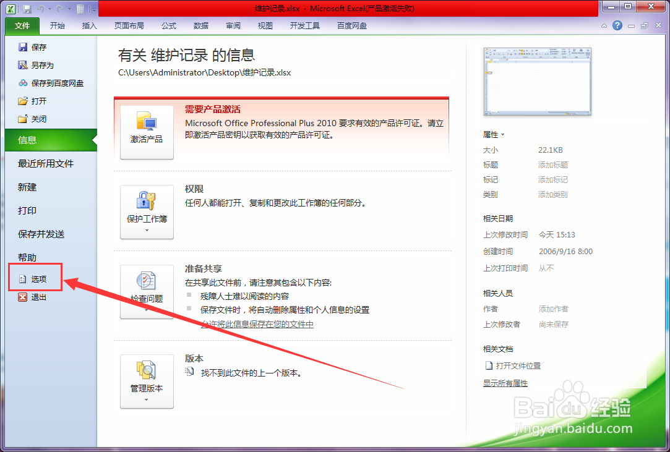
Task: Minimize the workbook window icon
Action: point(631,26)
